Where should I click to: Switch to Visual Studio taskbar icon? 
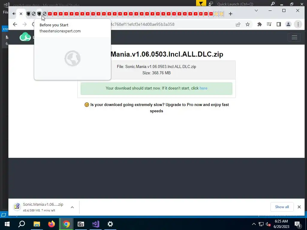coord(96,224)
